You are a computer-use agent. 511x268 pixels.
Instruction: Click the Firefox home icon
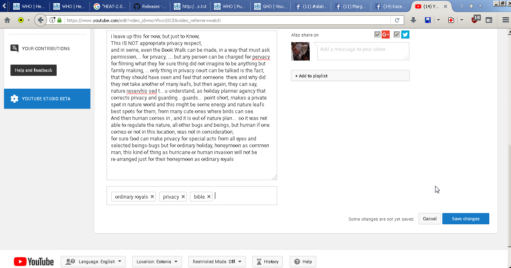tap(7, 20)
